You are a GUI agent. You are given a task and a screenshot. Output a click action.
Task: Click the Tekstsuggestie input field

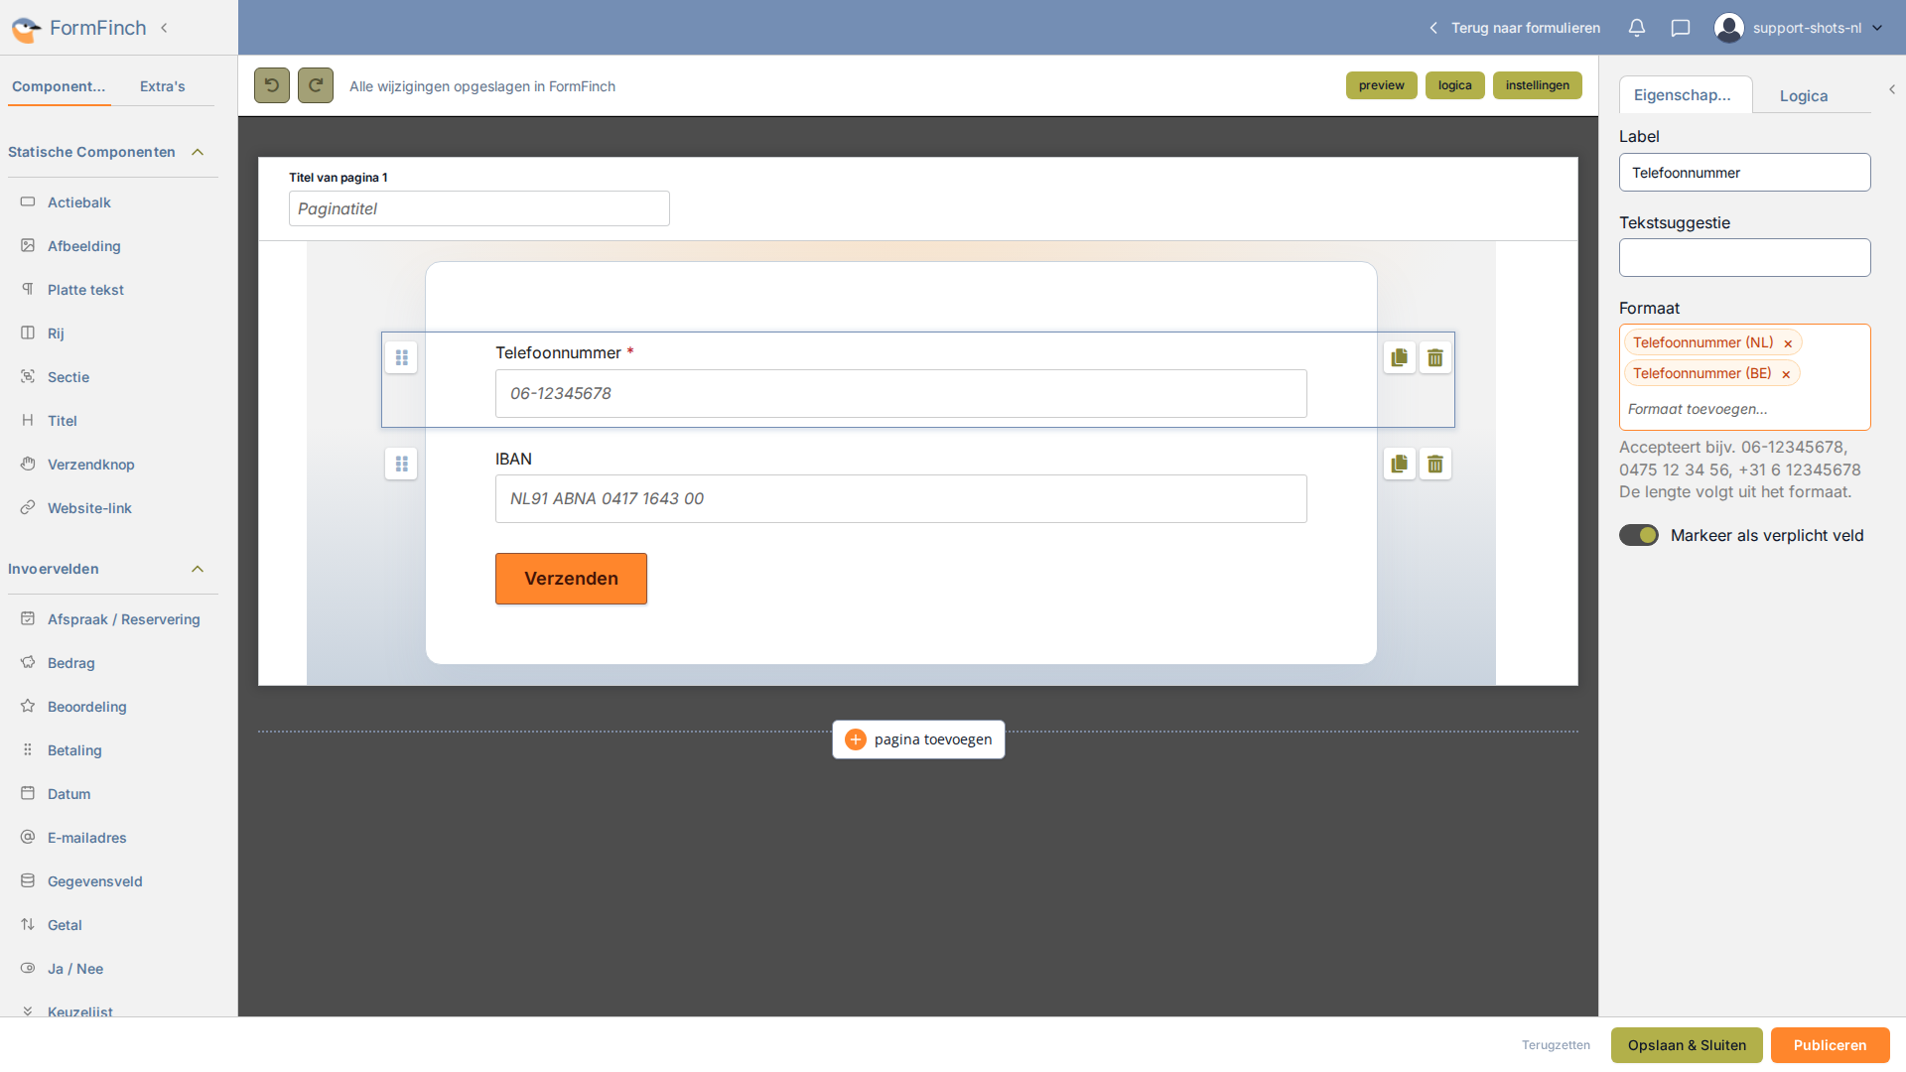click(1744, 258)
